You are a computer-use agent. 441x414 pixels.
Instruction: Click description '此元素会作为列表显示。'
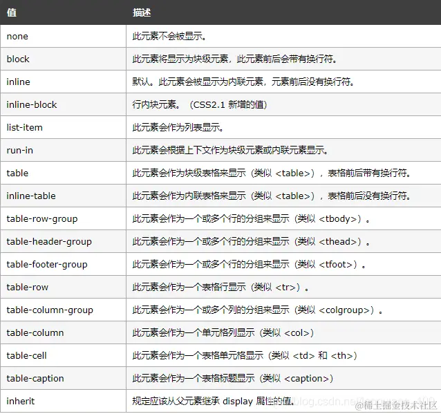pos(178,127)
